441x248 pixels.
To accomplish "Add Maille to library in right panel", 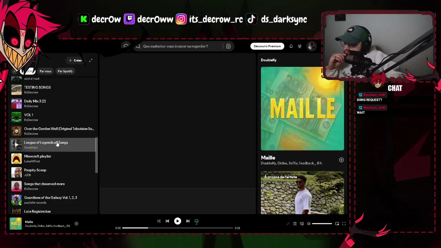I will click(x=341, y=160).
